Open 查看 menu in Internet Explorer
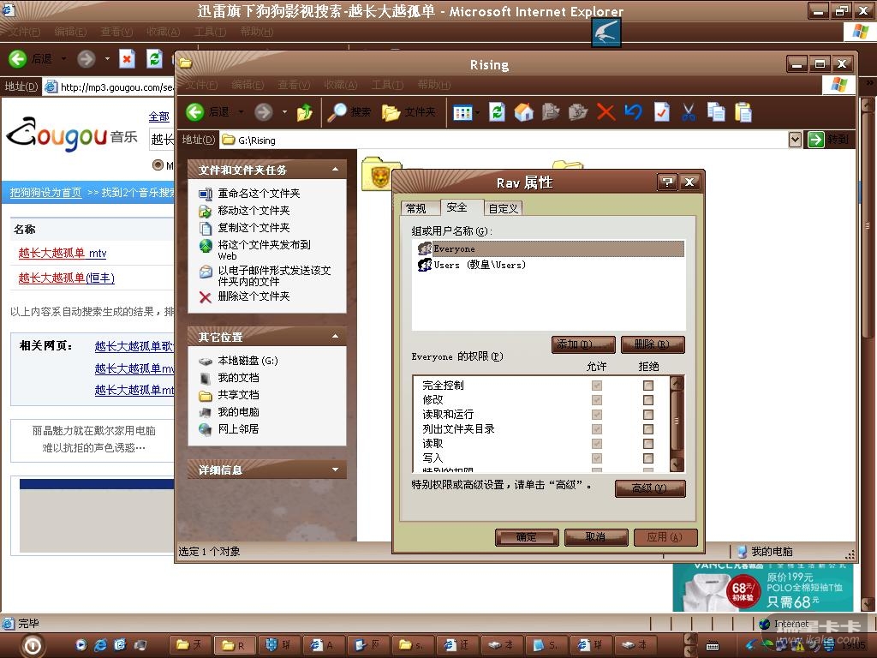877x658 pixels. click(116, 32)
